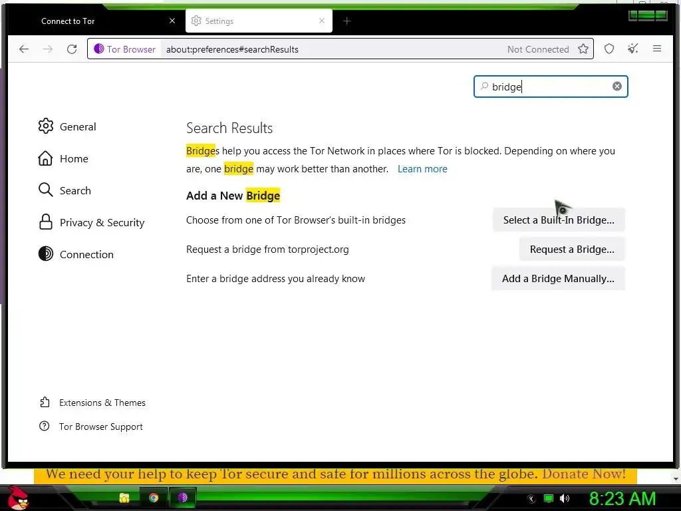Switch to the Connect to Tor tab
The image size is (681, 511).
pyautogui.click(x=96, y=21)
